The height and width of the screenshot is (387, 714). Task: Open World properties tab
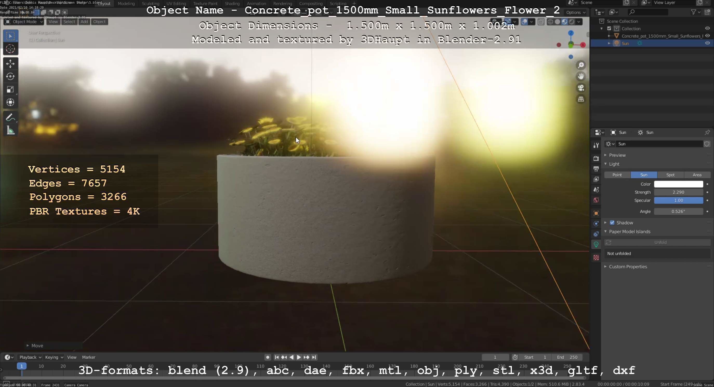(596, 200)
